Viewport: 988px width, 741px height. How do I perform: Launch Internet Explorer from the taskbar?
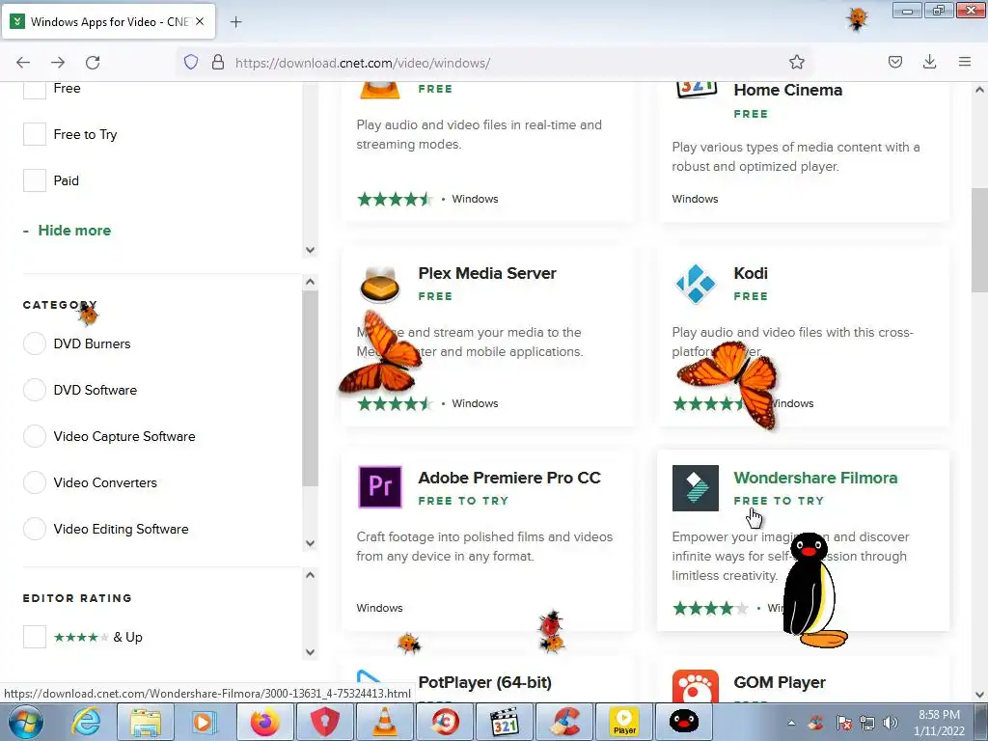86,722
